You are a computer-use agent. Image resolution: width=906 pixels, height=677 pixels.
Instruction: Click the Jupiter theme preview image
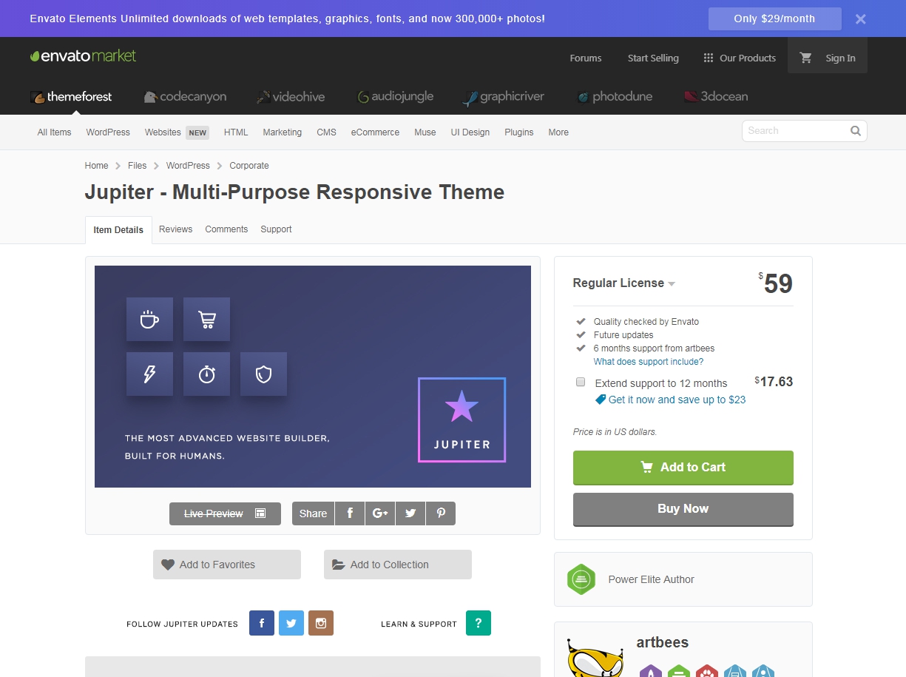pyautogui.click(x=313, y=377)
